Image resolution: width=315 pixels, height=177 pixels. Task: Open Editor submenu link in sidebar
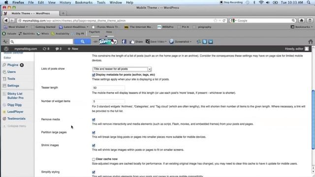click(x=7, y=58)
